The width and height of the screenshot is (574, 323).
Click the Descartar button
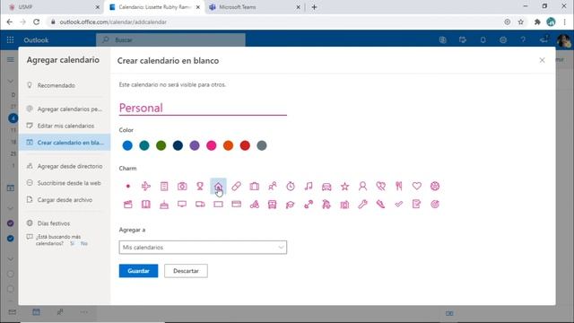[x=186, y=271]
